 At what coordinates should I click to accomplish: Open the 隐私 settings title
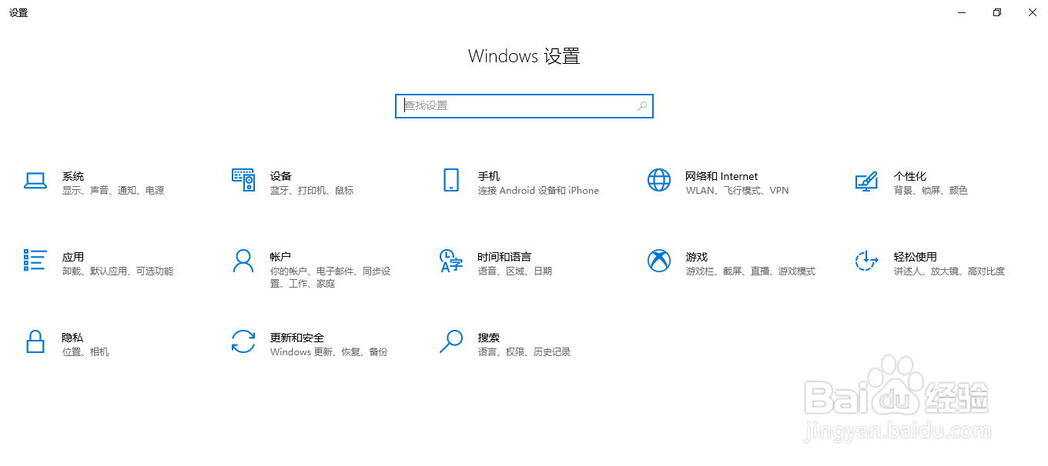73,338
